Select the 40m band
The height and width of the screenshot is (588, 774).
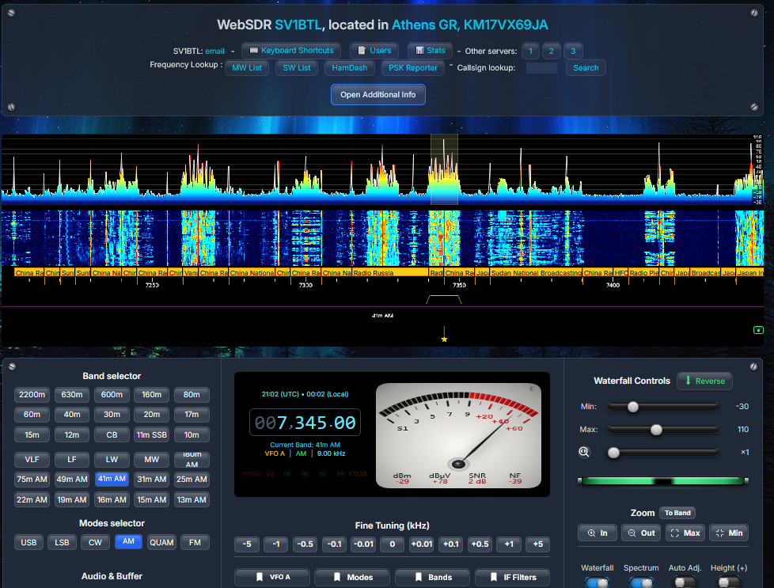tap(72, 414)
